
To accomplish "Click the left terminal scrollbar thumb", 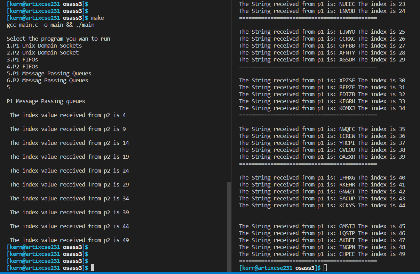I will coord(229,227).
